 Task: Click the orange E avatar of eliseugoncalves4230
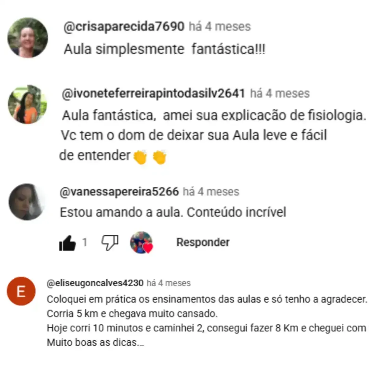(21, 291)
